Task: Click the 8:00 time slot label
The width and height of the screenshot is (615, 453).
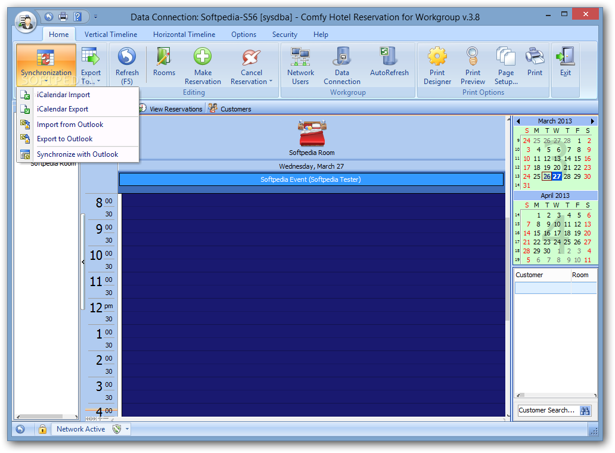Action: coord(104,203)
